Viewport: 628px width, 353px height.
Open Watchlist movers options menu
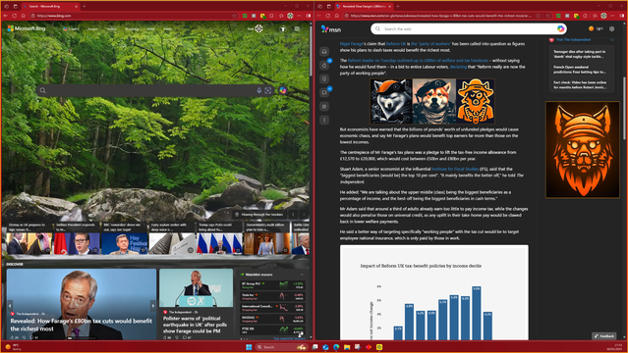pyautogui.click(x=302, y=275)
